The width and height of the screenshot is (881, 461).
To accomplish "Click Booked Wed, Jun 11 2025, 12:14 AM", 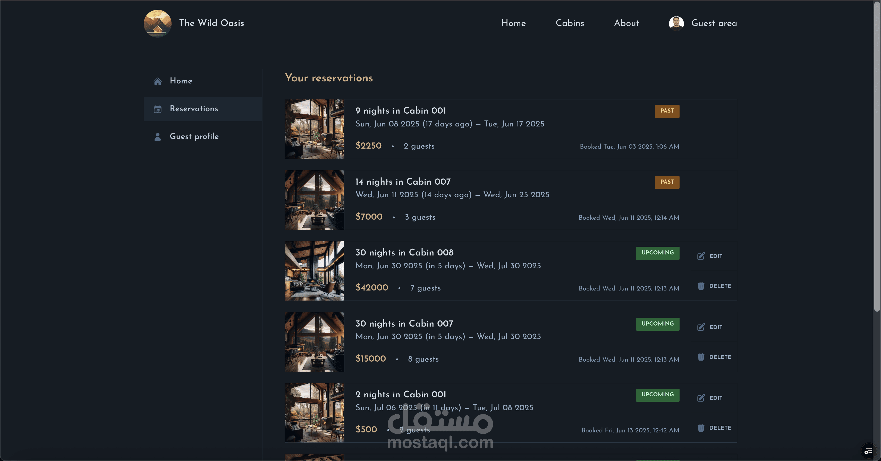I will (x=629, y=218).
